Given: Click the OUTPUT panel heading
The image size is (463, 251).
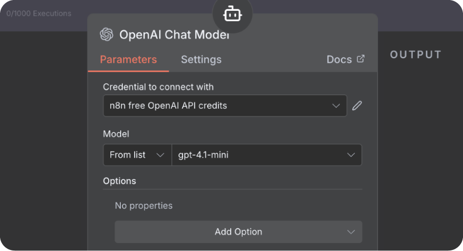Looking at the screenshot, I should point(416,55).
